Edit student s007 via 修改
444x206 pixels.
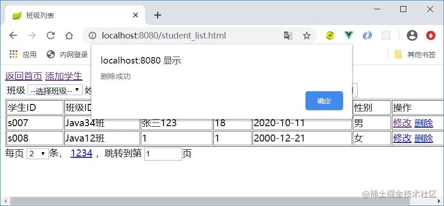pos(402,123)
